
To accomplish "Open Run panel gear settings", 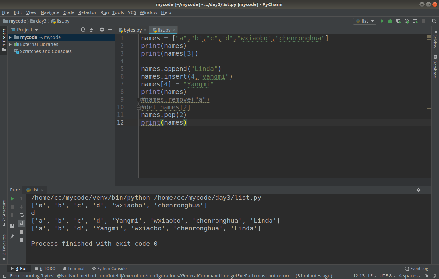I will pos(419,190).
